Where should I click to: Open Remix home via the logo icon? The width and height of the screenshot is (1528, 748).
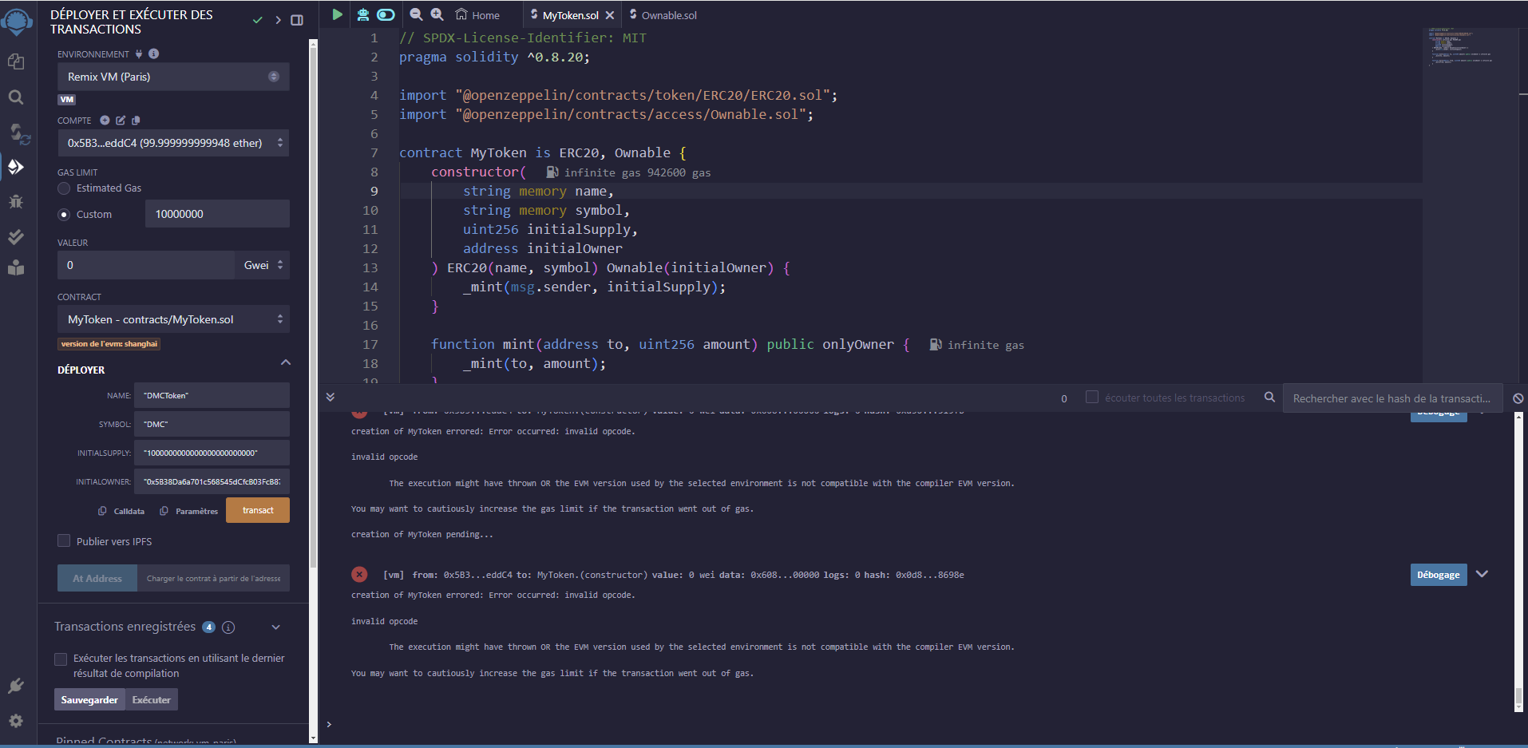(16, 22)
